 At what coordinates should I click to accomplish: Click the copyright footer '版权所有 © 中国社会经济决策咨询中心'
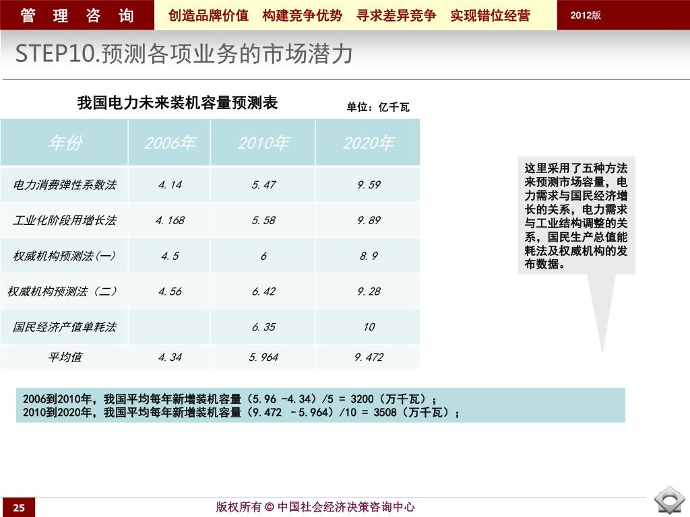click(x=315, y=507)
